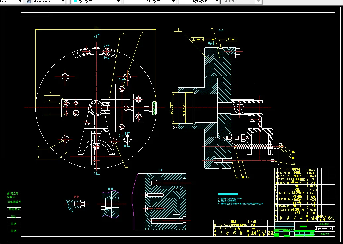
Task: Select balloon number 9 leader label
Action: (212, 29)
